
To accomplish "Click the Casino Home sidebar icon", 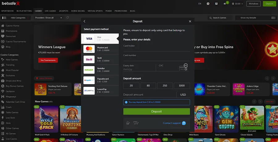I will coord(3,26).
